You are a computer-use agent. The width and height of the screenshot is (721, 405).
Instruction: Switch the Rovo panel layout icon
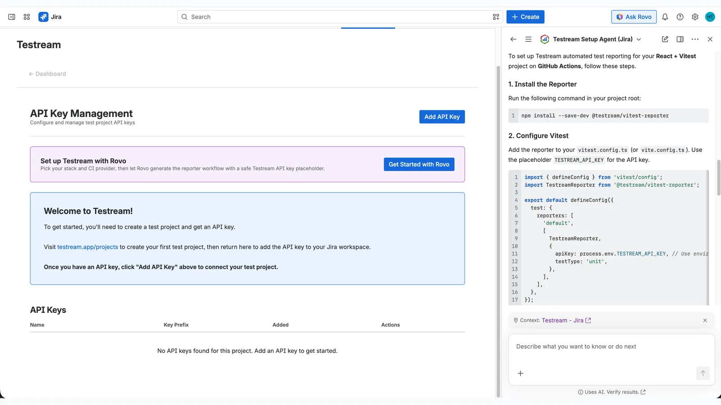point(680,39)
